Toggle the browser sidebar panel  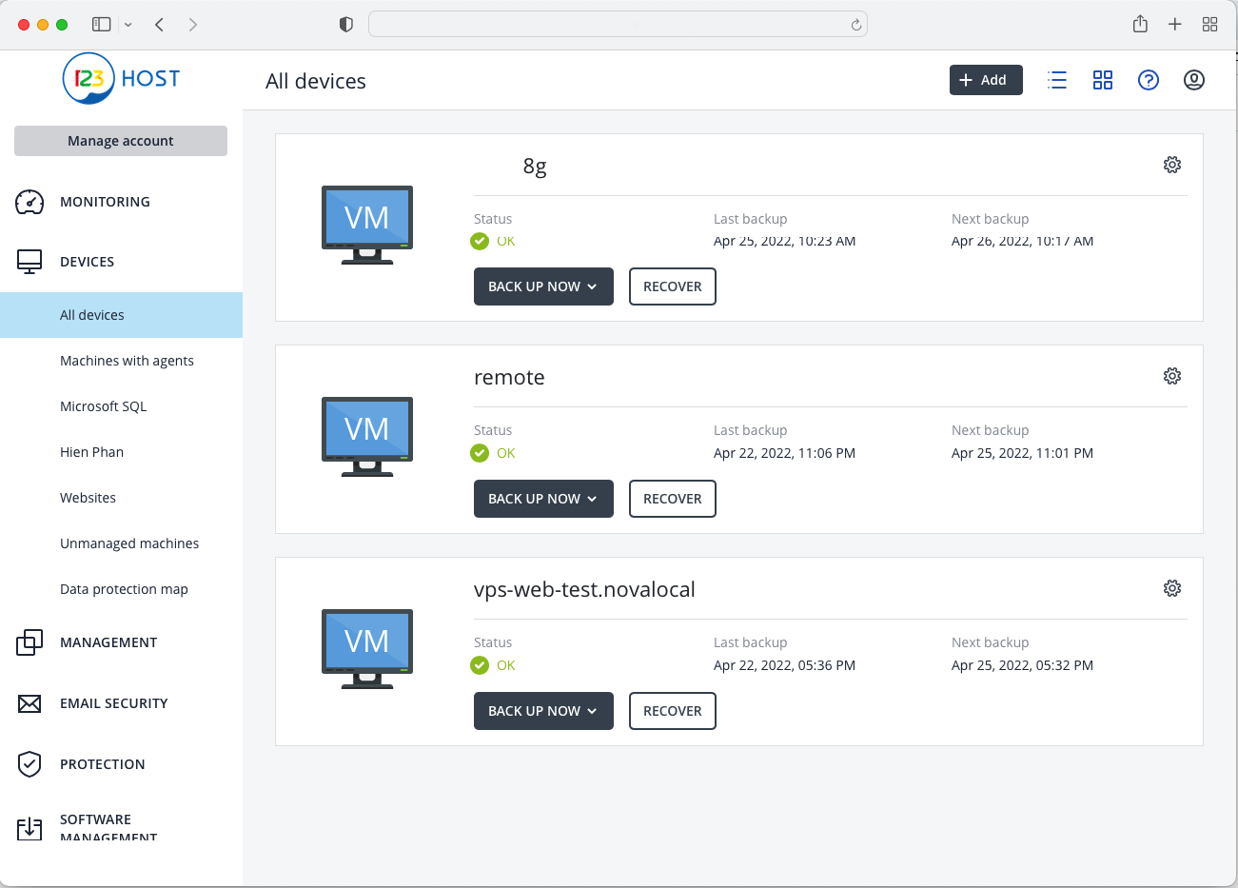(x=102, y=25)
